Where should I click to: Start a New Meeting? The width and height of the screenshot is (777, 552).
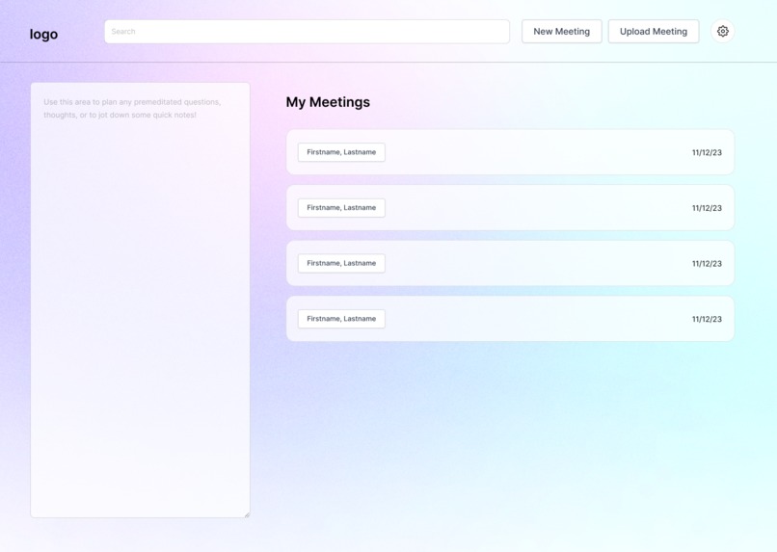561,32
